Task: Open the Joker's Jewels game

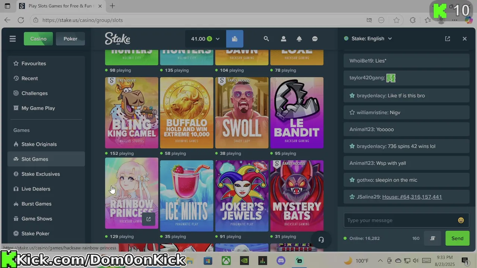Action: click(x=242, y=196)
